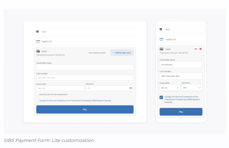
Task: Click mobile Cardholder name field with Anna Nowak
Action: (181, 65)
